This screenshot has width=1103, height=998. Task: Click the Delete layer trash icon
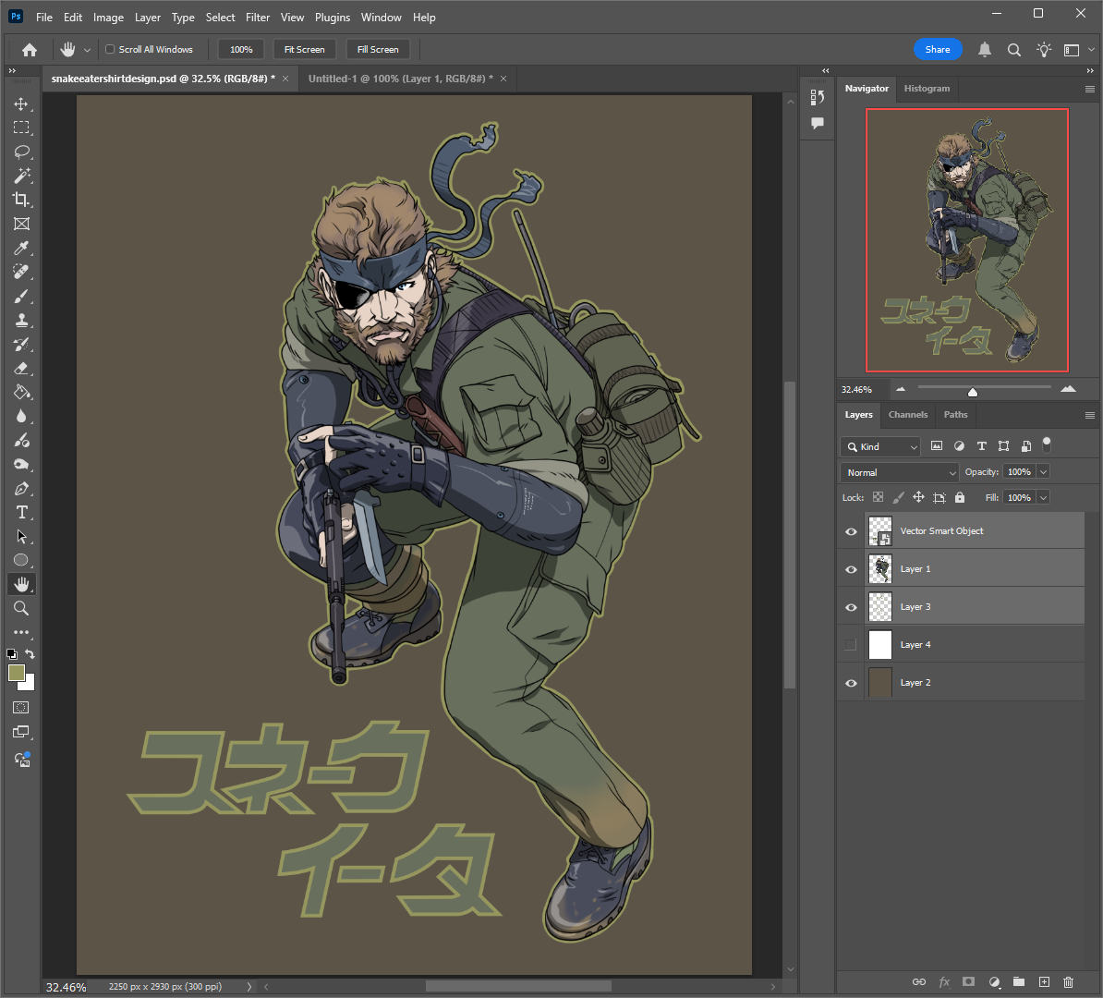click(x=1068, y=981)
